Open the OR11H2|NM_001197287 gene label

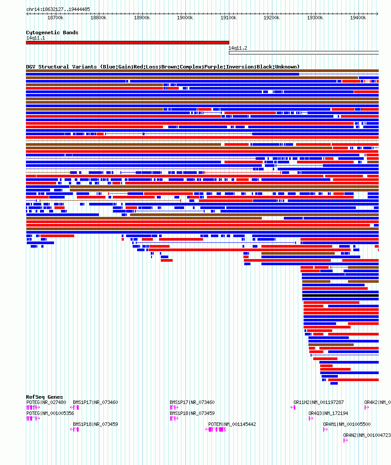point(319,402)
